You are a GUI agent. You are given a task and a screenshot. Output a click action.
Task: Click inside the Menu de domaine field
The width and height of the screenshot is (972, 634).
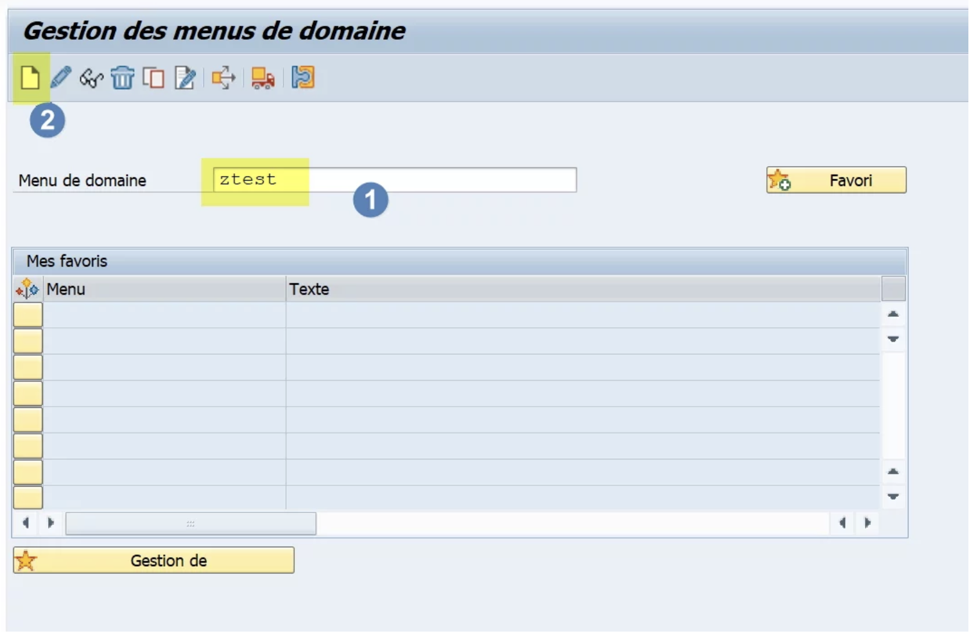(391, 179)
